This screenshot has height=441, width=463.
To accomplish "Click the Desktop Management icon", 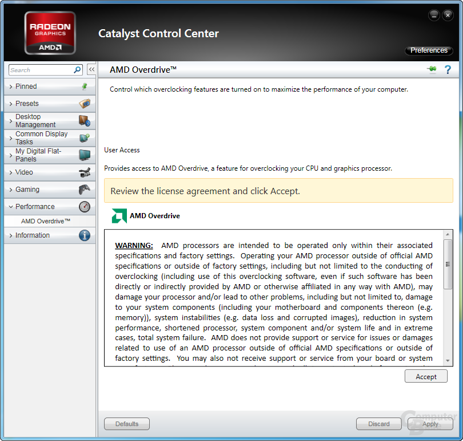I will (x=85, y=121).
